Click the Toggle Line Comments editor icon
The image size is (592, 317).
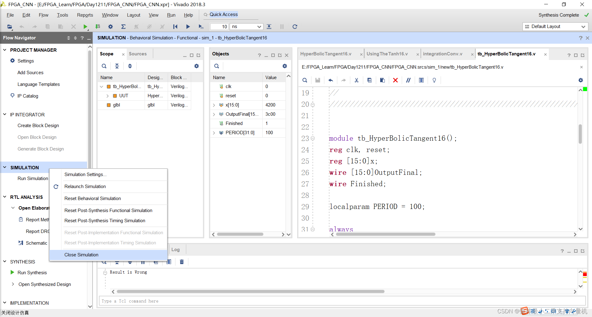click(x=408, y=80)
